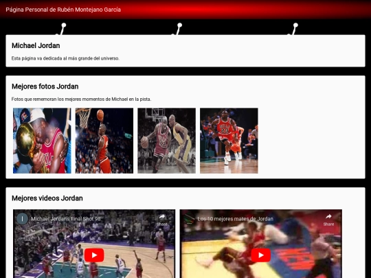Click text 'Esta página va dedicada al más grande del universo.'
The image size is (371, 278).
65,58
